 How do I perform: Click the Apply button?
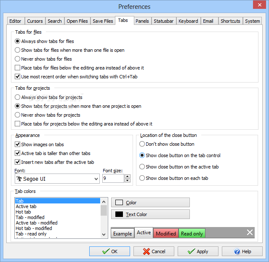(198, 251)
